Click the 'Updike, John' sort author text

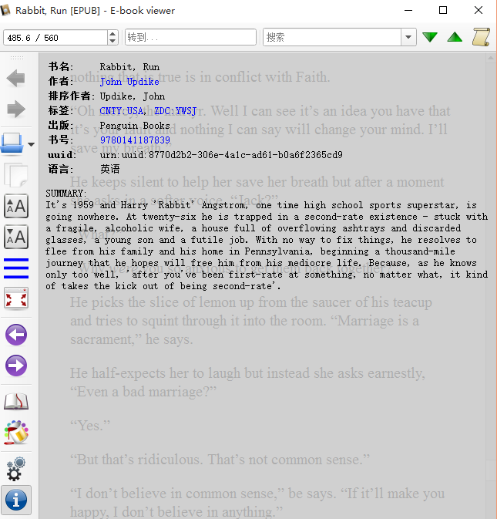tap(133, 96)
